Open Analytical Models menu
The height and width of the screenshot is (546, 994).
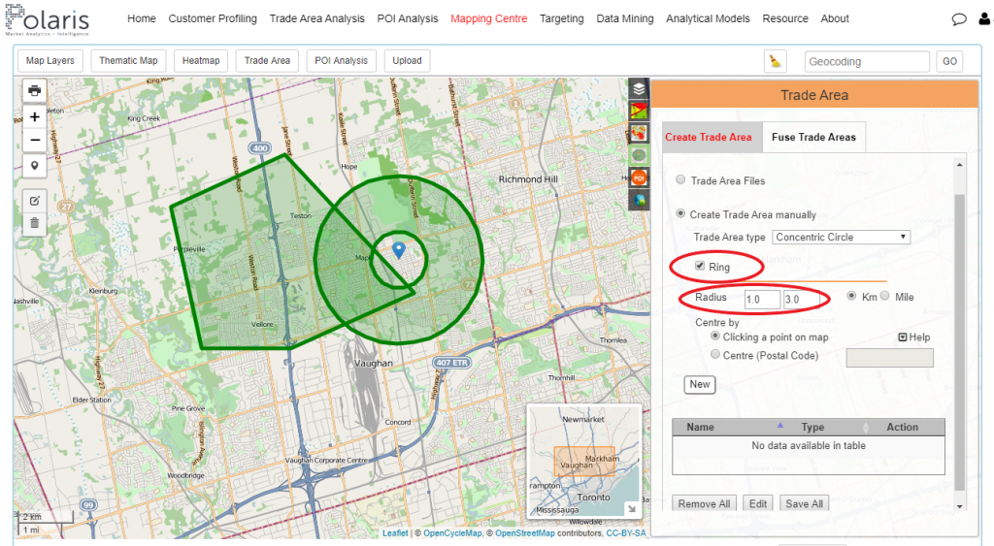click(708, 19)
